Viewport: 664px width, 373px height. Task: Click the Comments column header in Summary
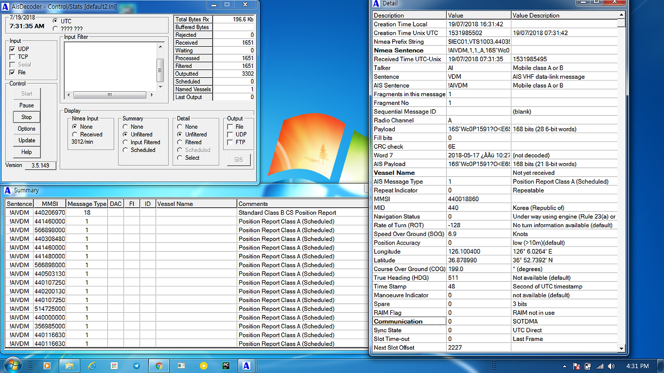[302, 204]
